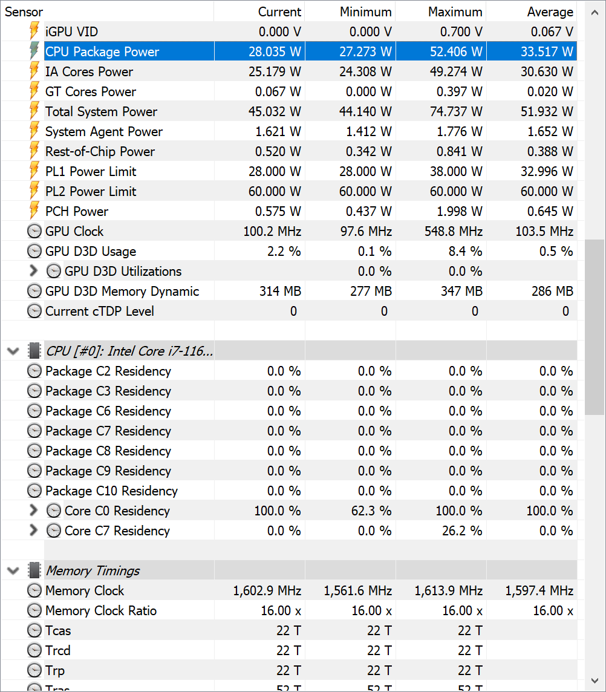Click the Maximum column header

pos(455,11)
